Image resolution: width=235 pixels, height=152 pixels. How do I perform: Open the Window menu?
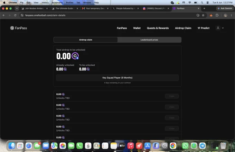[87, 2]
